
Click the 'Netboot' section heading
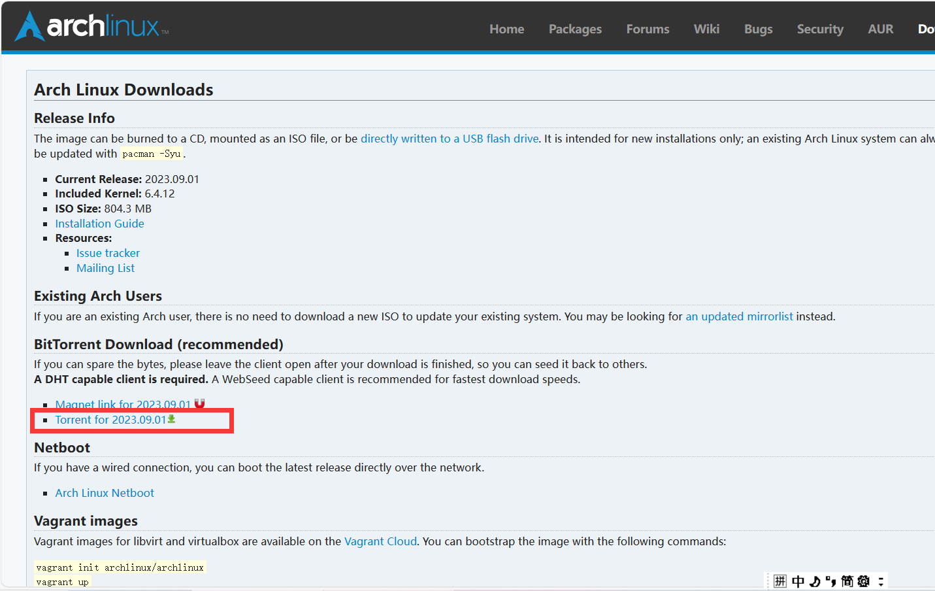62,448
